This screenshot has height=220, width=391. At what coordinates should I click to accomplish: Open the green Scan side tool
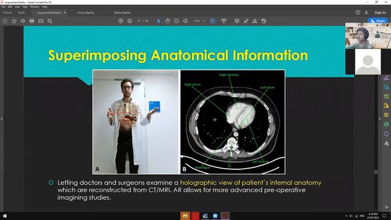(x=386, y=125)
